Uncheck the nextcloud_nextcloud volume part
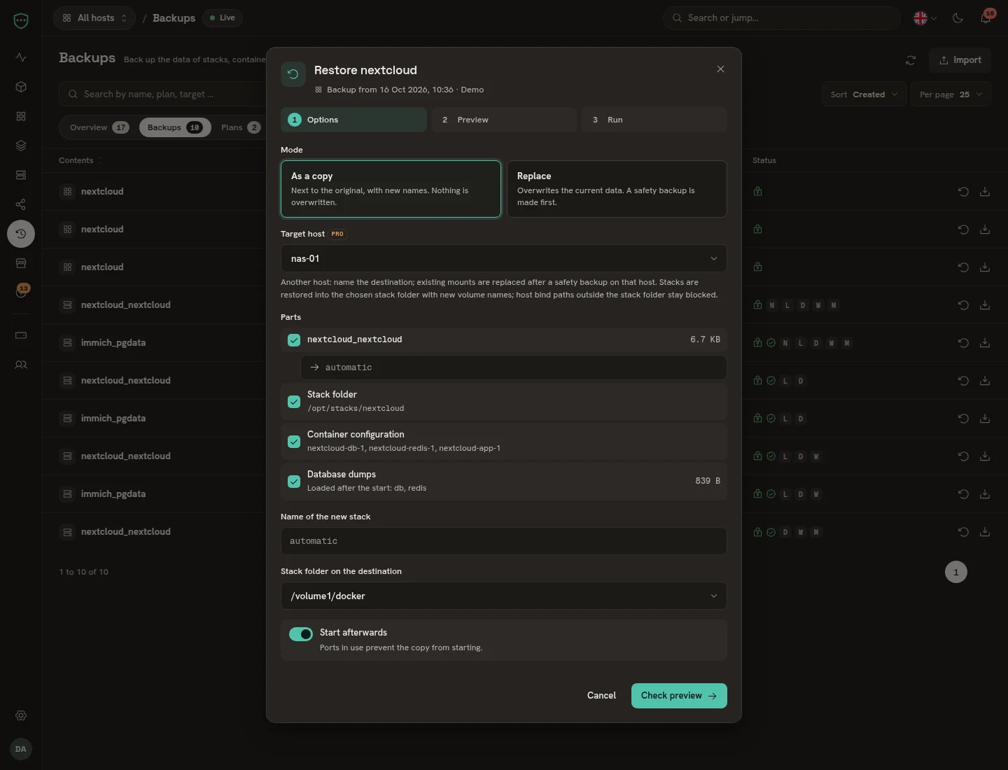Image resolution: width=1008 pixels, height=770 pixels. coord(294,340)
